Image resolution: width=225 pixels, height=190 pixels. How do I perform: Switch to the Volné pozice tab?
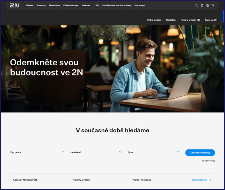(154, 20)
